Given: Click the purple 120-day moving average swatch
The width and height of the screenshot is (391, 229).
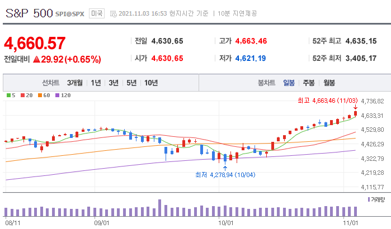Looking at the screenshot, I should [58, 96].
